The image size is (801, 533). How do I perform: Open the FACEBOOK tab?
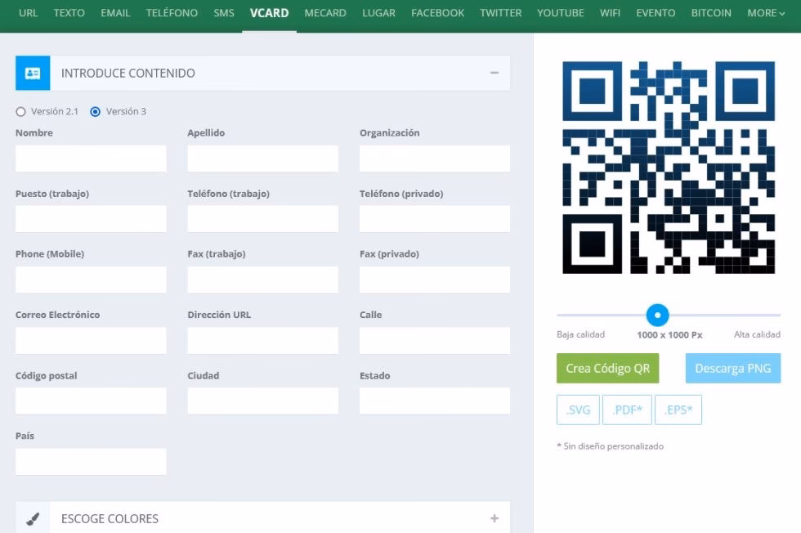click(438, 13)
